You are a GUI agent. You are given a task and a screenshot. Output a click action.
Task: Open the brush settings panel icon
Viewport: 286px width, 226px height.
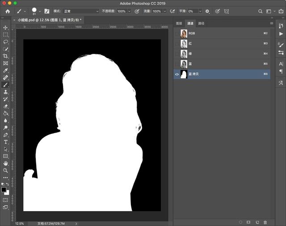tap(47, 11)
